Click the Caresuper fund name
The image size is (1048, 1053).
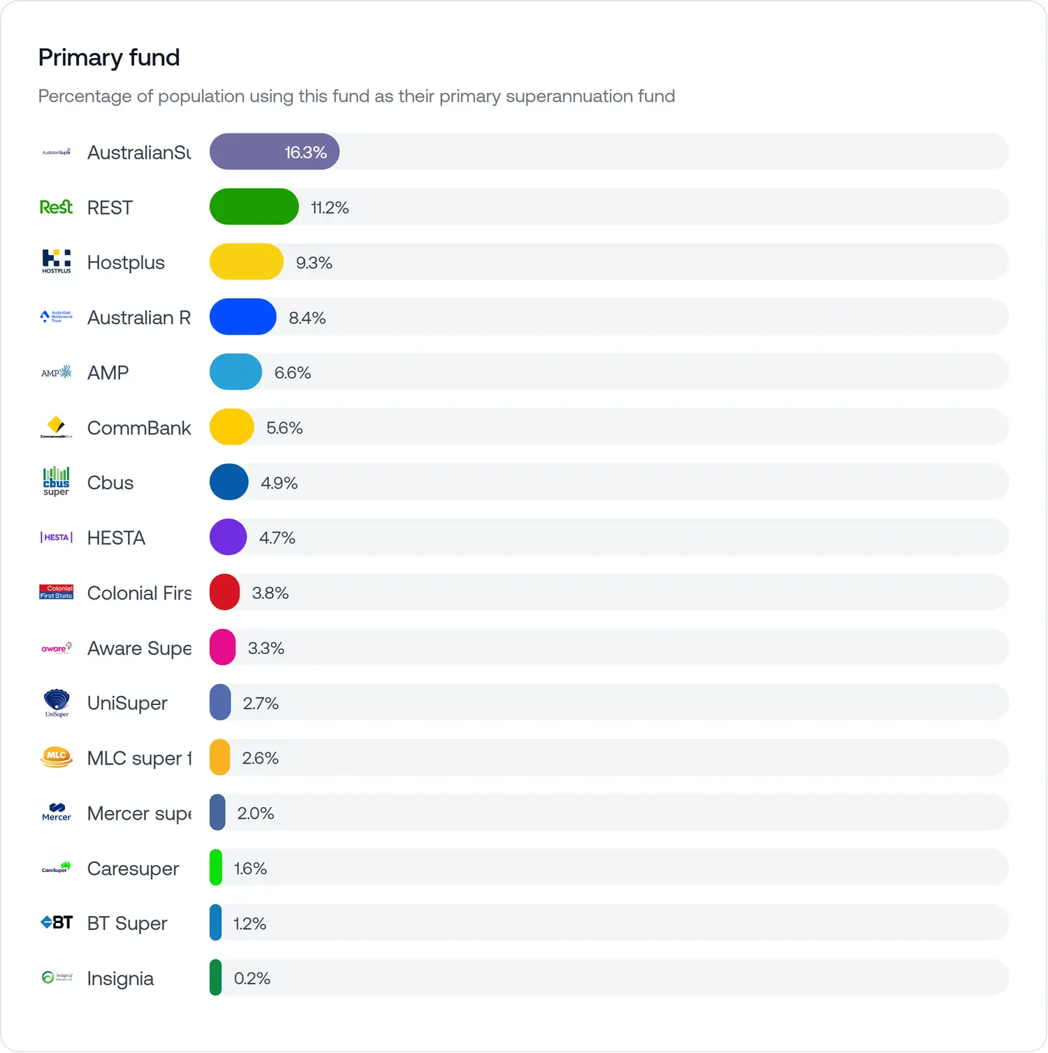(133, 869)
